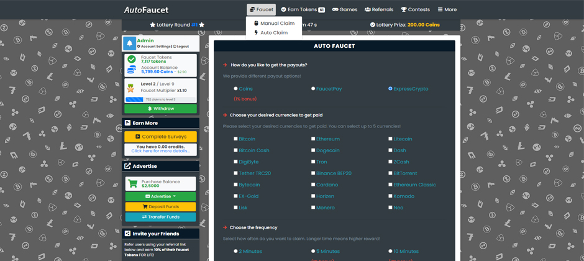Click the notification bell icon
The width and height of the screenshot is (584, 261).
[130, 43]
